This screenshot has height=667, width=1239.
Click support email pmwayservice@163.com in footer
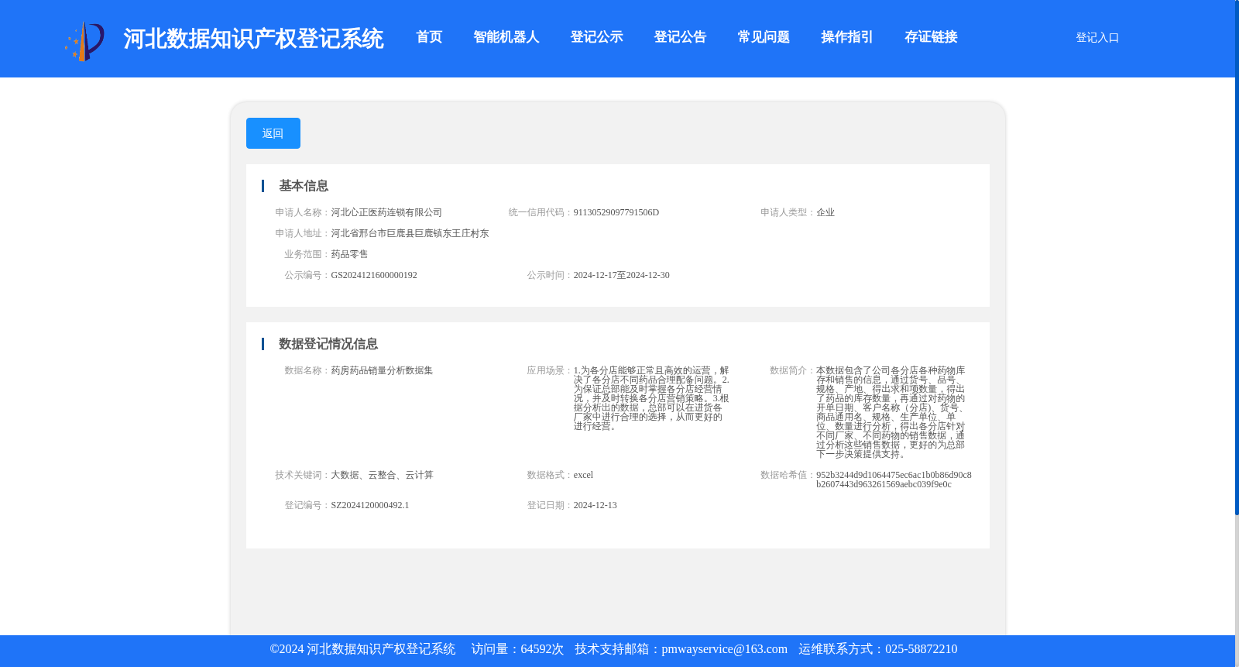[724, 649]
